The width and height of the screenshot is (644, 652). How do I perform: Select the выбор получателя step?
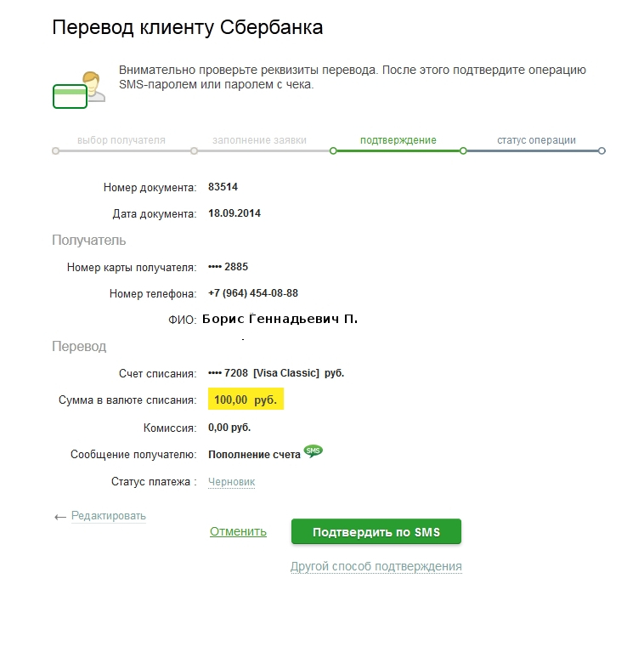point(121,140)
